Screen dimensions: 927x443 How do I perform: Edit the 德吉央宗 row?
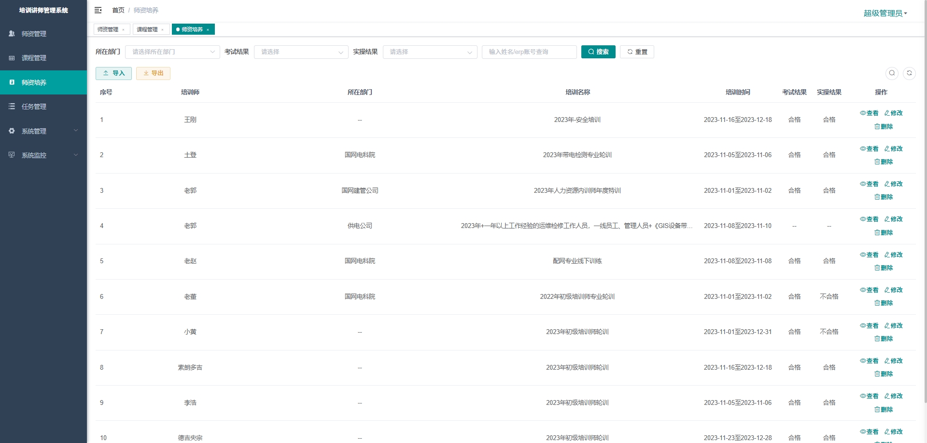pos(893,432)
